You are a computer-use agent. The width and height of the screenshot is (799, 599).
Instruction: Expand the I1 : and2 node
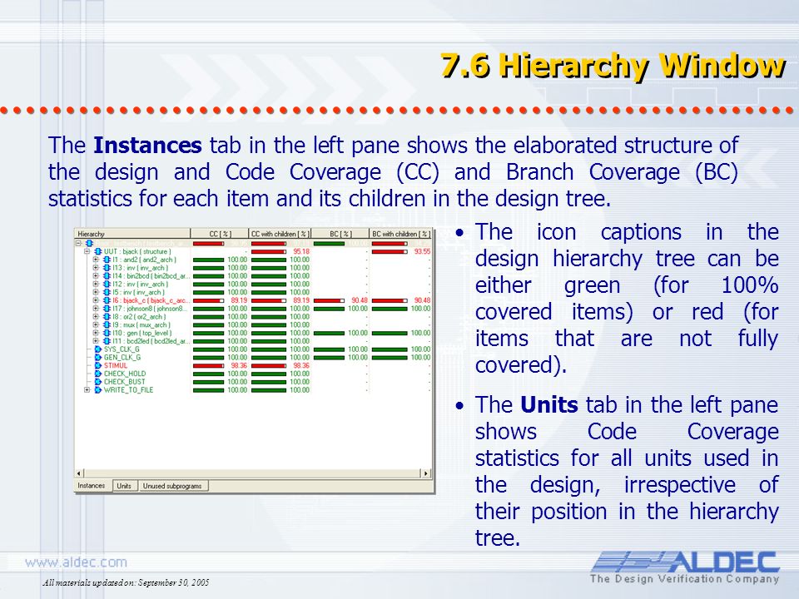coord(96,260)
